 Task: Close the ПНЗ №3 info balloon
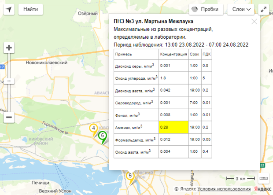[254, 21]
